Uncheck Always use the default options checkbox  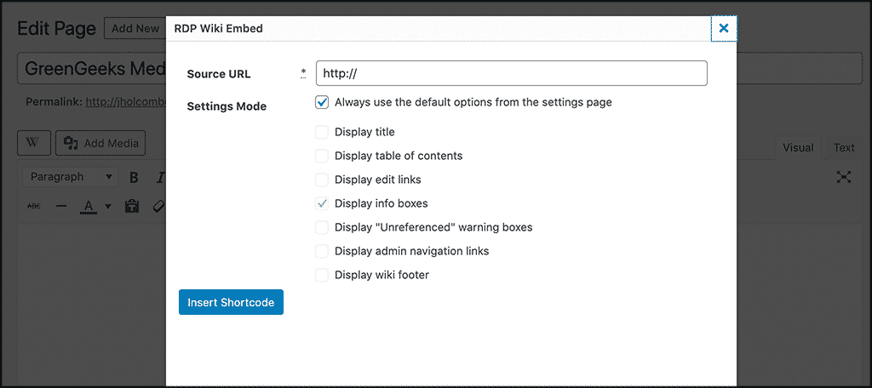coord(322,103)
